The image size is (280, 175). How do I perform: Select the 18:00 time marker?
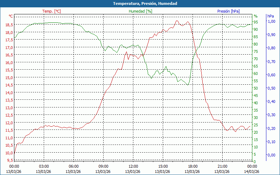(192, 166)
